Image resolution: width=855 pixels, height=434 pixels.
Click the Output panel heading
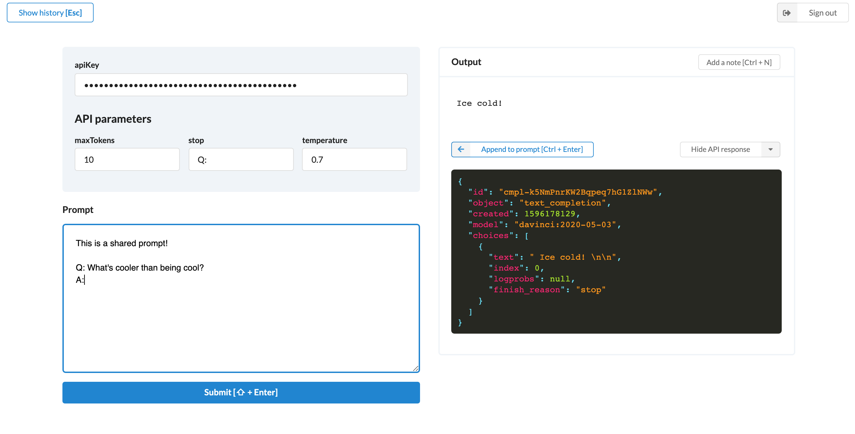466,62
